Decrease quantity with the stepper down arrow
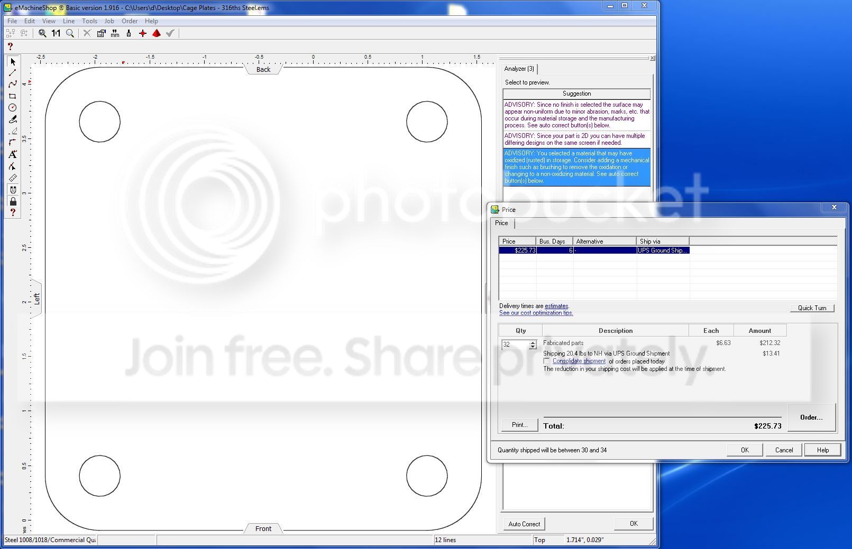Screen dimensions: 852x549 coord(533,347)
